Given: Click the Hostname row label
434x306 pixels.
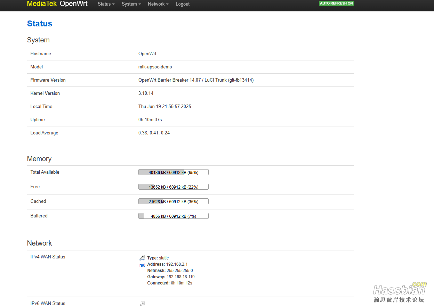Looking at the screenshot, I should tap(41, 54).
